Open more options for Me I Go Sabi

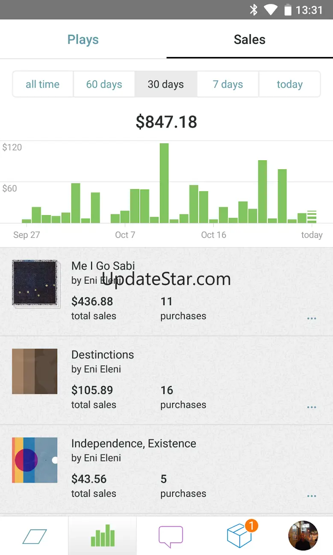click(x=312, y=318)
